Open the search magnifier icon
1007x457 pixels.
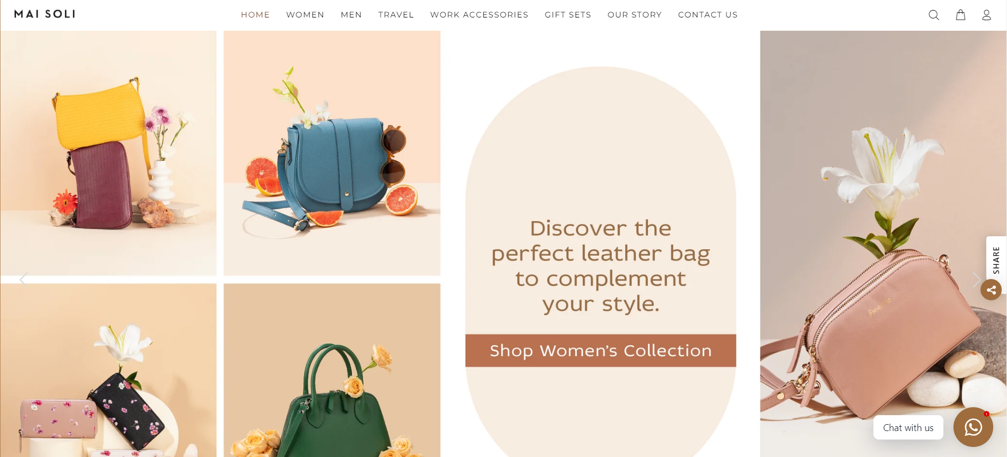(934, 15)
